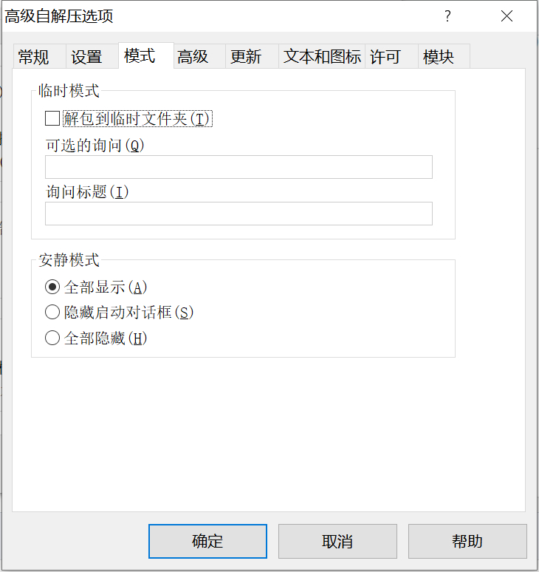Open the 文本和图标 tab
The width and height of the screenshot is (539, 572).
tap(323, 57)
